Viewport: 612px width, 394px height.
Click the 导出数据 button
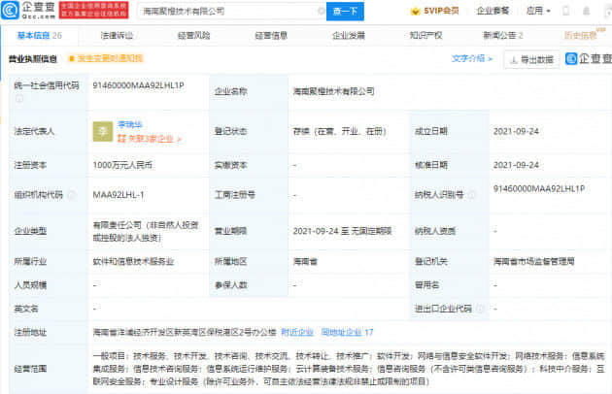531,60
